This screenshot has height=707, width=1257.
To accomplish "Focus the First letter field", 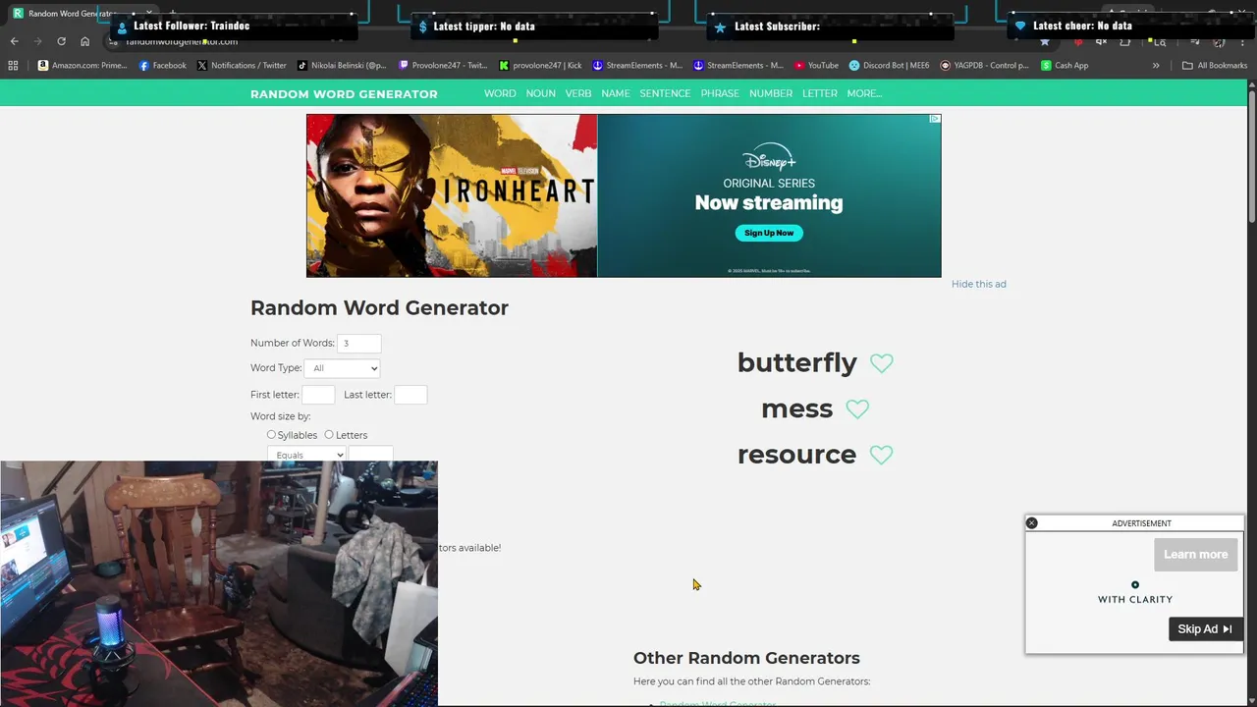I will click(x=318, y=395).
